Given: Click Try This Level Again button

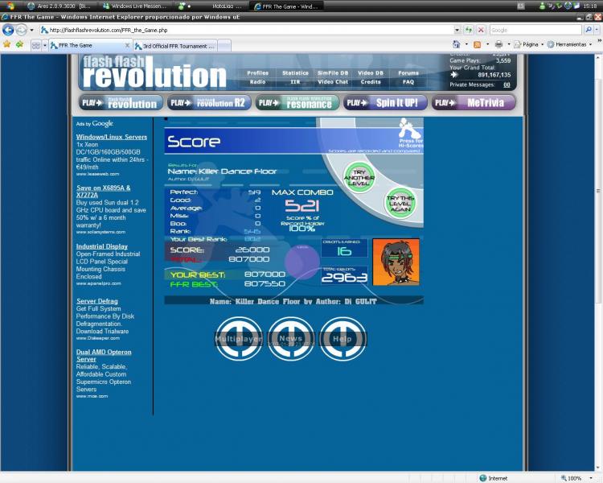Looking at the screenshot, I should (x=400, y=204).
